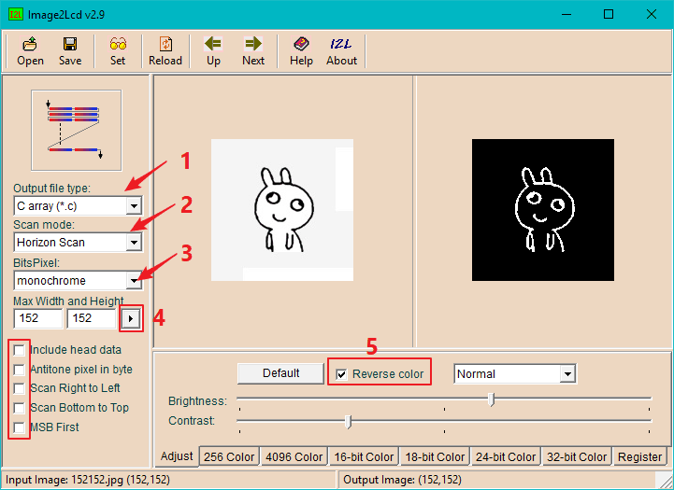Go to Next image
The height and width of the screenshot is (490, 674).
click(x=253, y=51)
